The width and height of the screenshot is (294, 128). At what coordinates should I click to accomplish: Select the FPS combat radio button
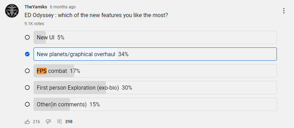(x=27, y=71)
